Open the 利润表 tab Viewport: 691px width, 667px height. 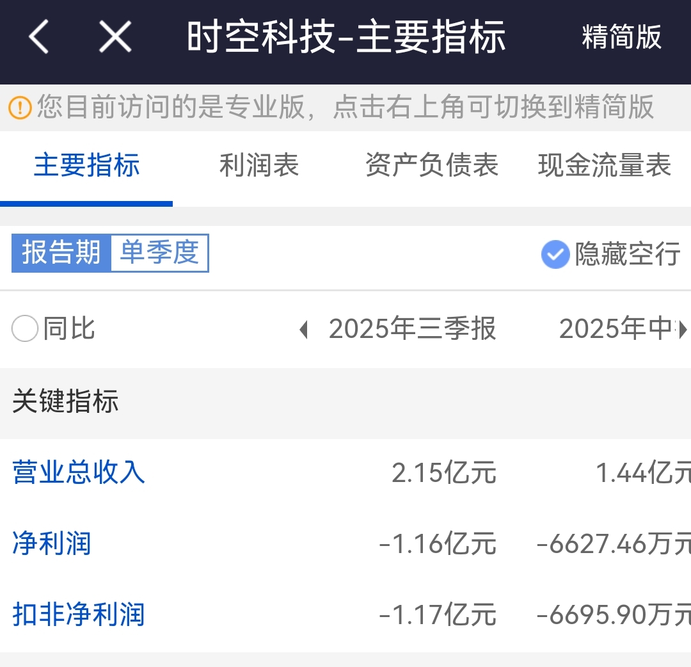(259, 166)
